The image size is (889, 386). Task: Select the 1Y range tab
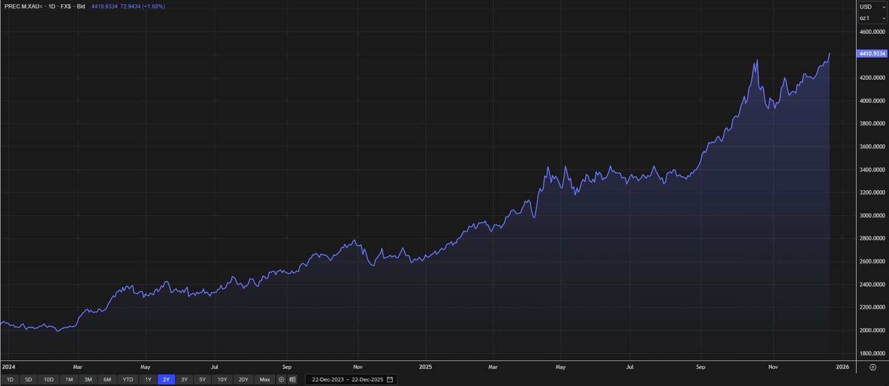148,380
